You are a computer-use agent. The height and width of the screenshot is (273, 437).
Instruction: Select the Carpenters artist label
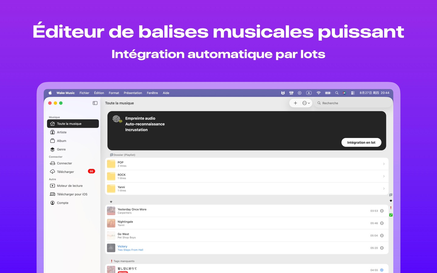(x=124, y=213)
